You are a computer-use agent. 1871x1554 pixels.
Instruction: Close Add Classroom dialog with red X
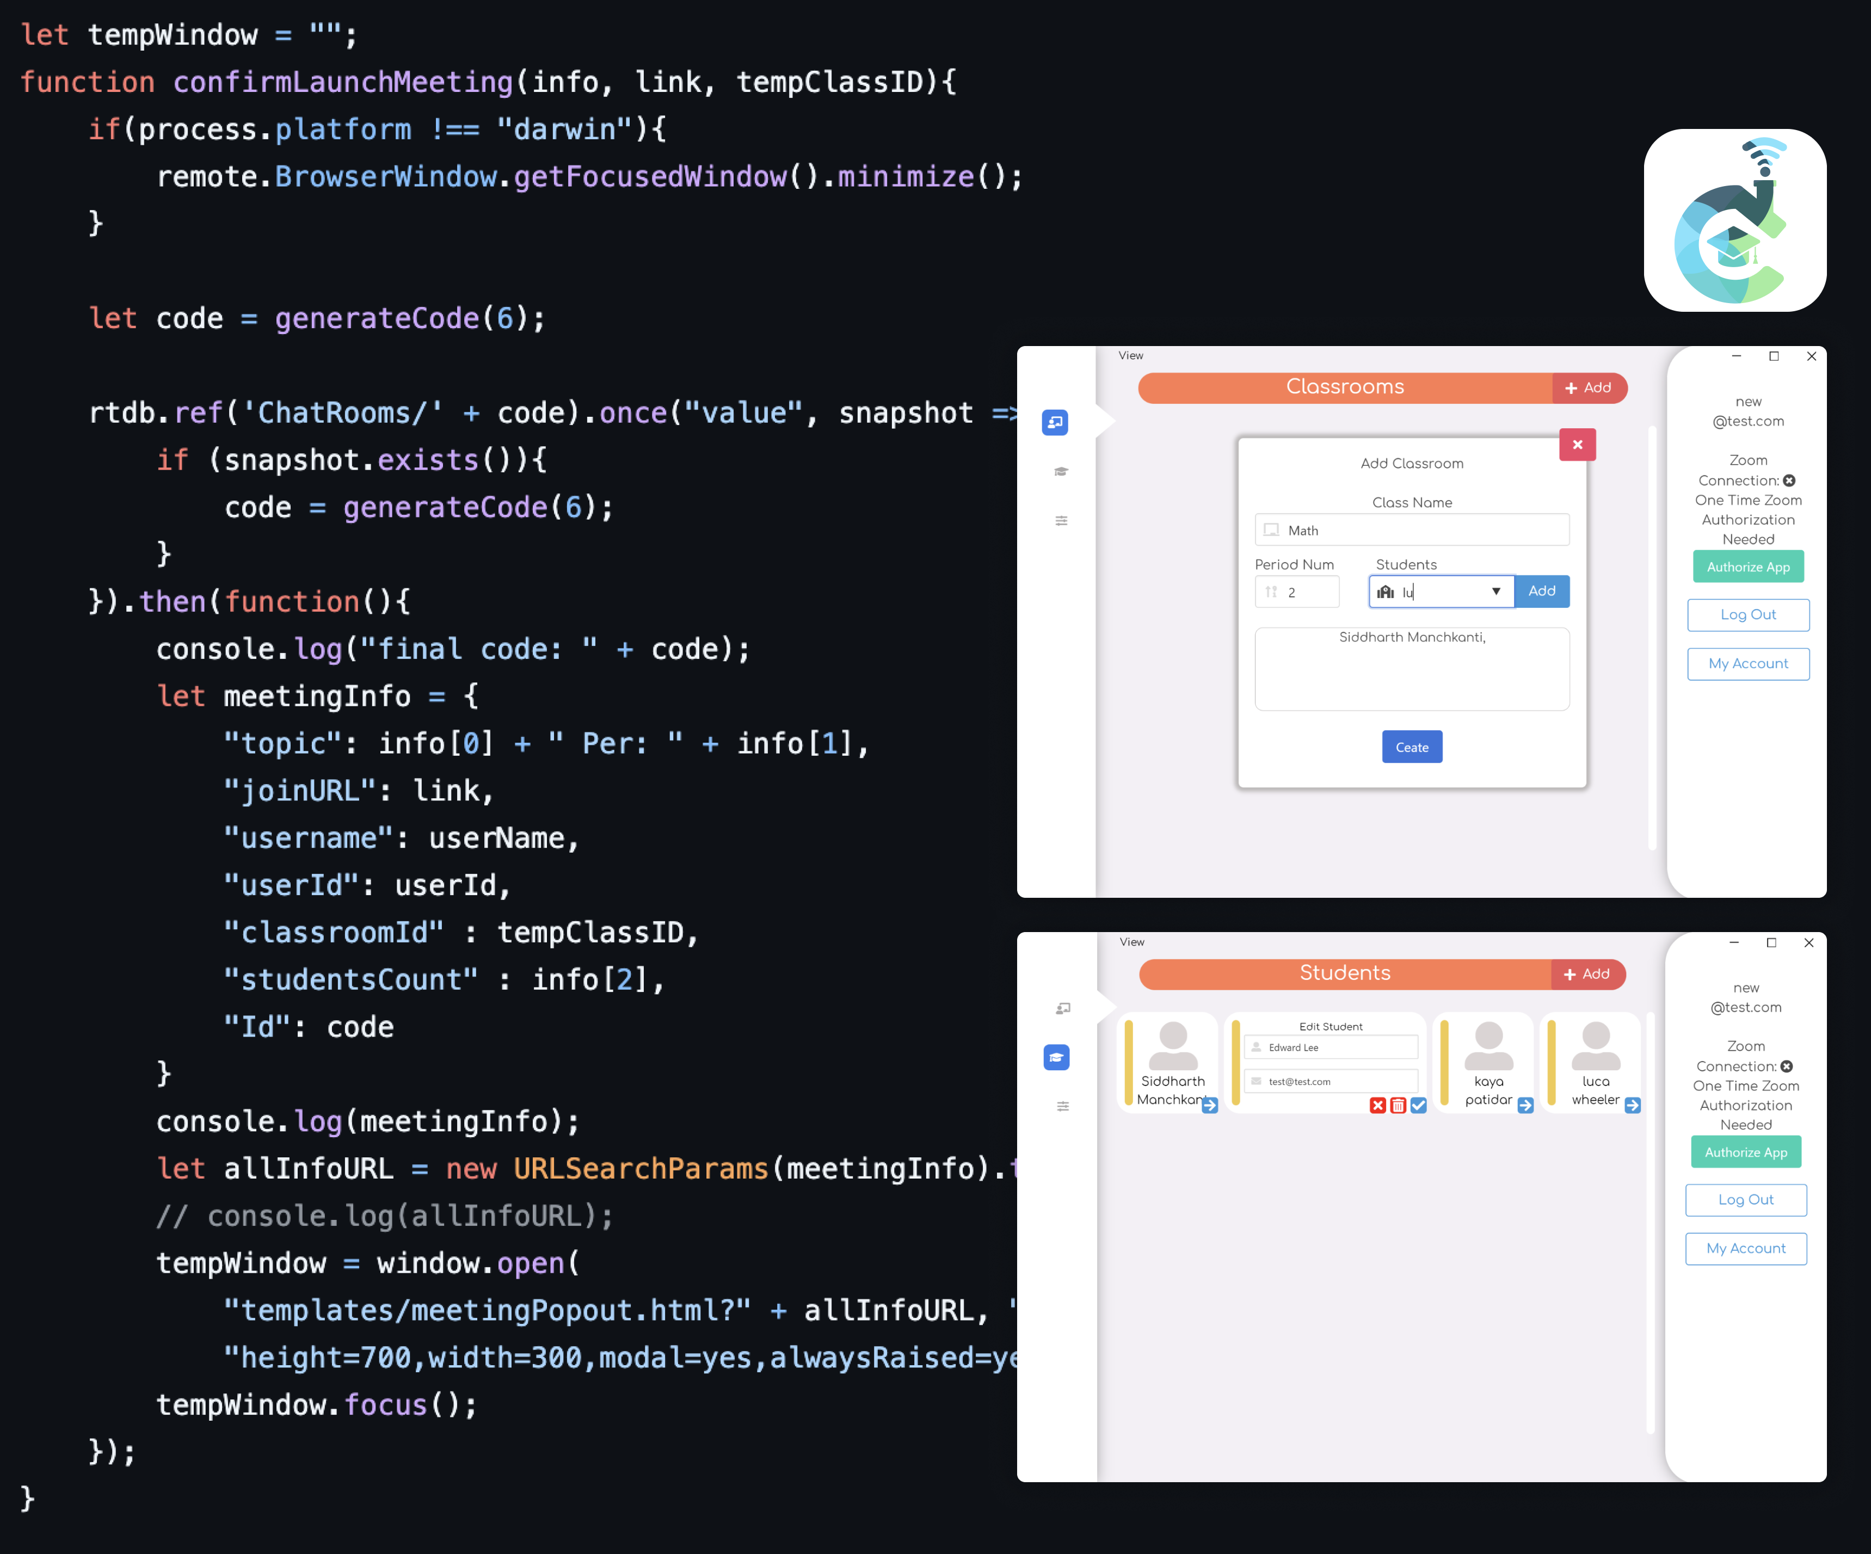click(x=1577, y=445)
